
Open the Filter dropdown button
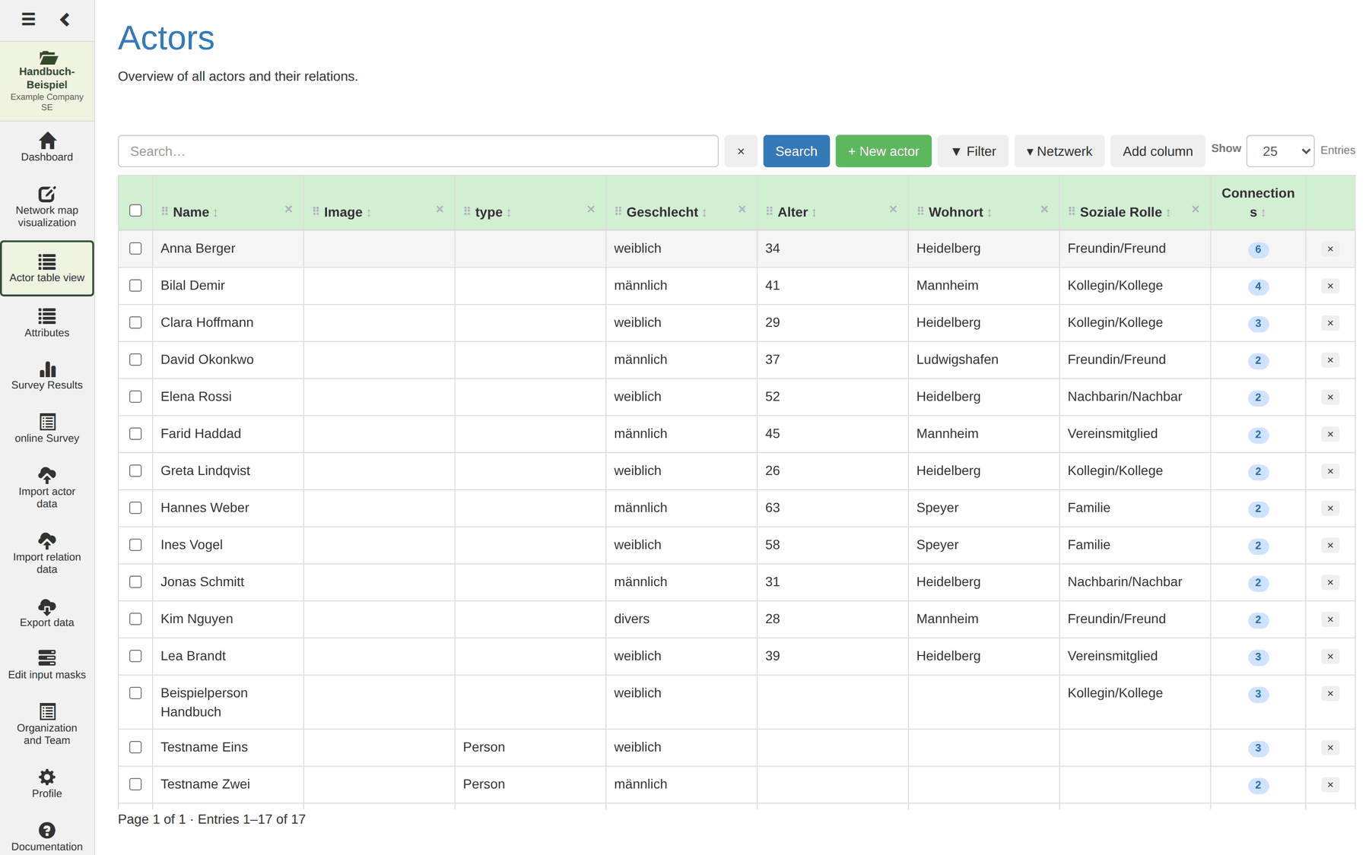pos(973,151)
